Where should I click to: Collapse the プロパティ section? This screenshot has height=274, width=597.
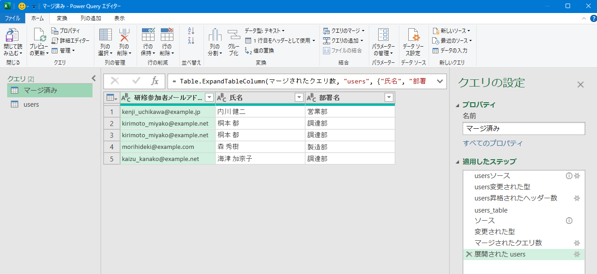tap(458, 105)
